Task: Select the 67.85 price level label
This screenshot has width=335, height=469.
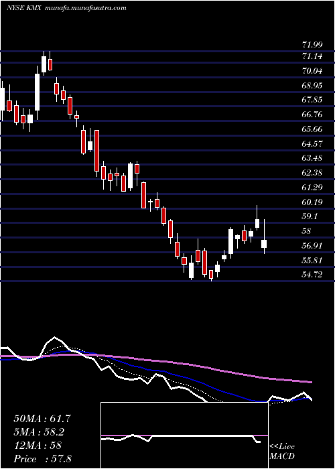Action: click(313, 100)
